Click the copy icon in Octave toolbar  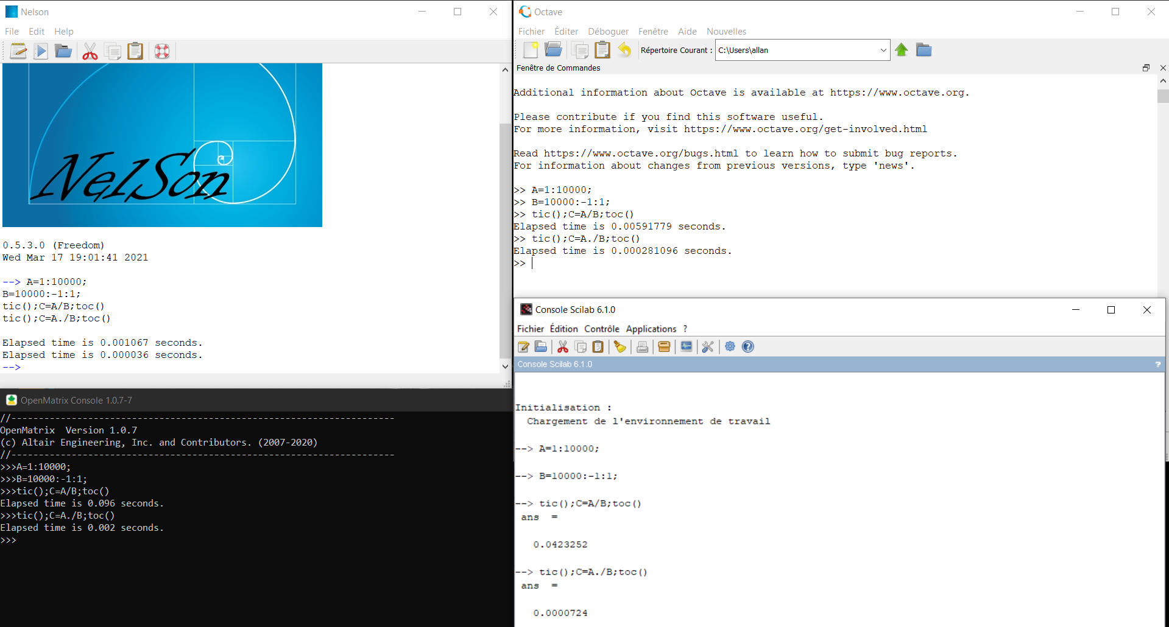click(x=580, y=50)
